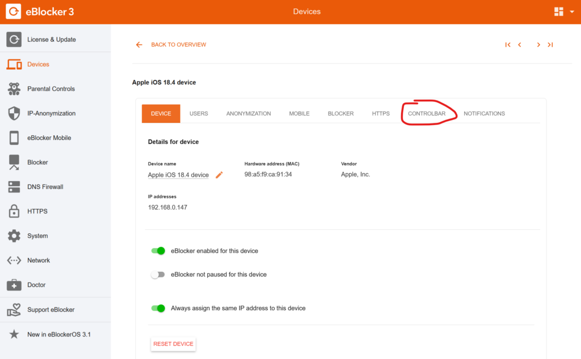The image size is (581, 359).
Task: Switch to the MOBILE tab
Action: point(299,113)
